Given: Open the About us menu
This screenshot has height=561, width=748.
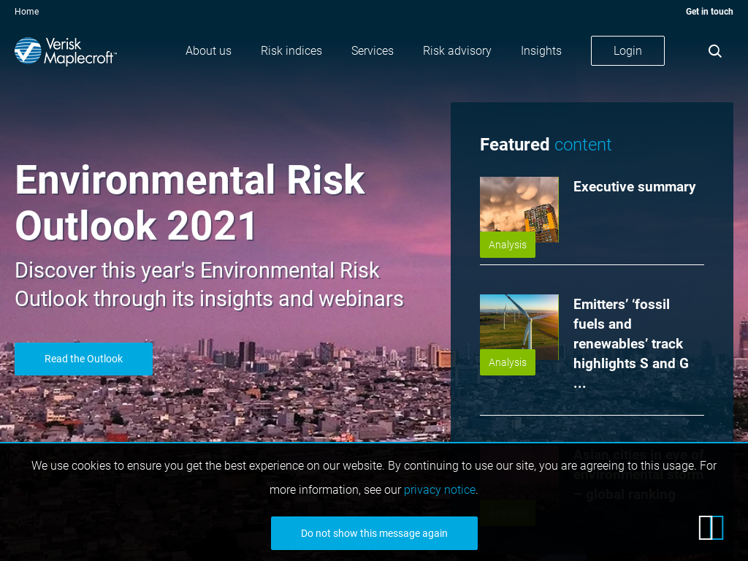Looking at the screenshot, I should (208, 50).
